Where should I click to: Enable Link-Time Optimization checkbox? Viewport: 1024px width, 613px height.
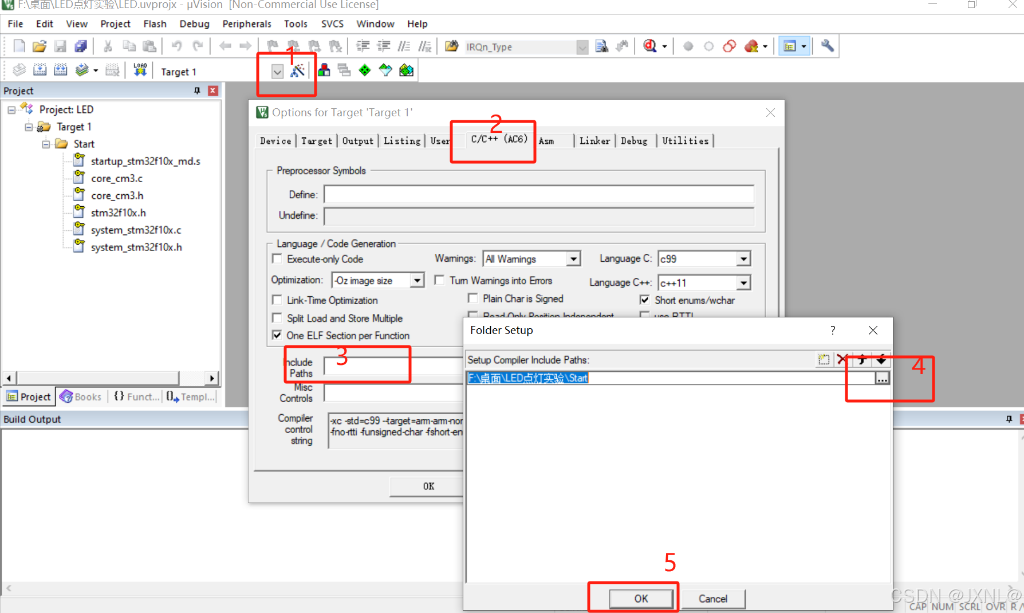coord(277,300)
